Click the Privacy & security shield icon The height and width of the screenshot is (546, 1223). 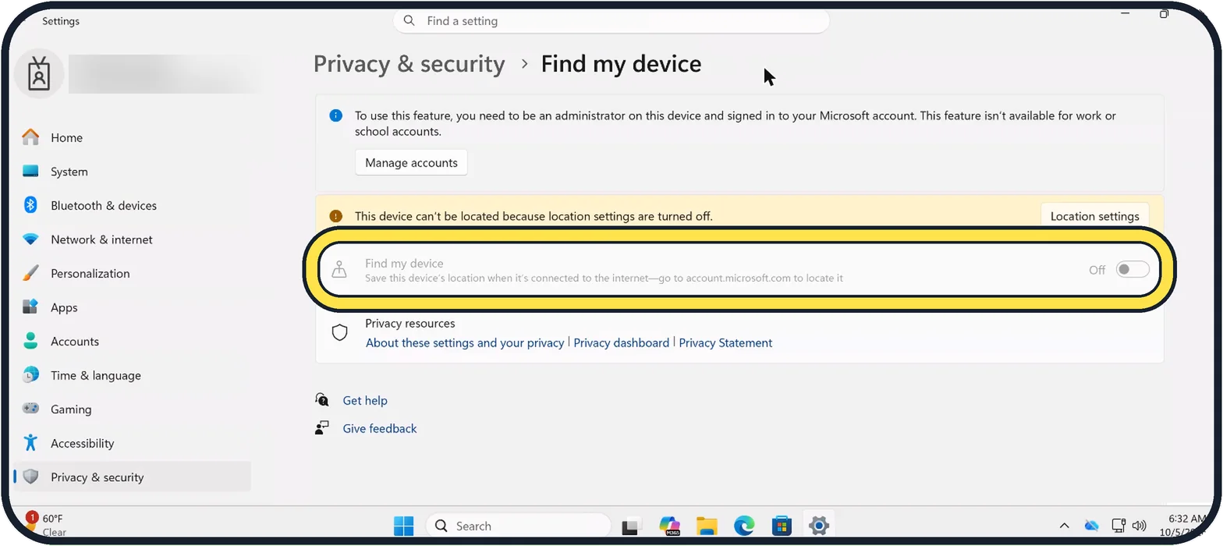pos(30,477)
